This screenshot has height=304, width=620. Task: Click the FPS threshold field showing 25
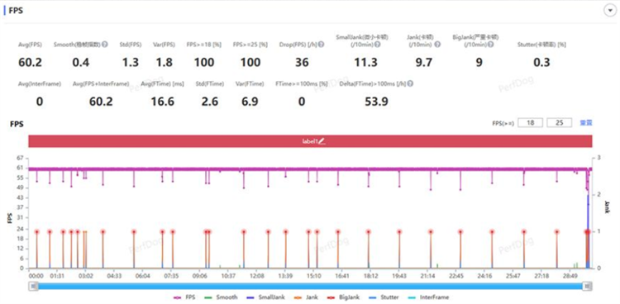click(559, 123)
